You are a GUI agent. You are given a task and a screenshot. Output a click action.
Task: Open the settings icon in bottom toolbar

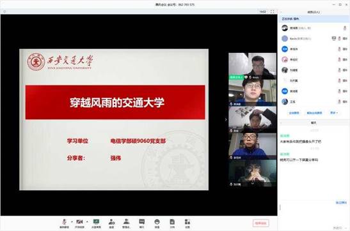(x=187, y=223)
